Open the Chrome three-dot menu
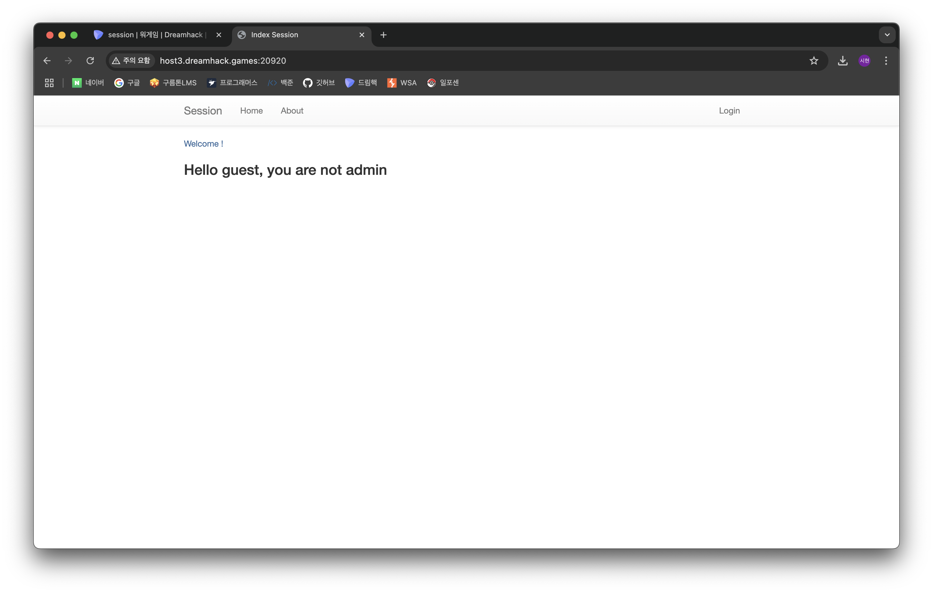Image resolution: width=933 pixels, height=593 pixels. pos(886,61)
